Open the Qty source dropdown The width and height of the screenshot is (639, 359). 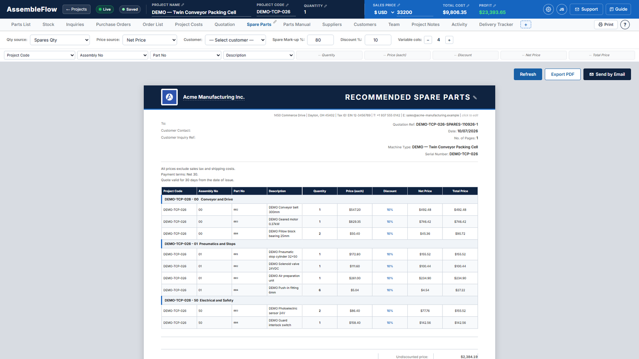[x=60, y=40]
